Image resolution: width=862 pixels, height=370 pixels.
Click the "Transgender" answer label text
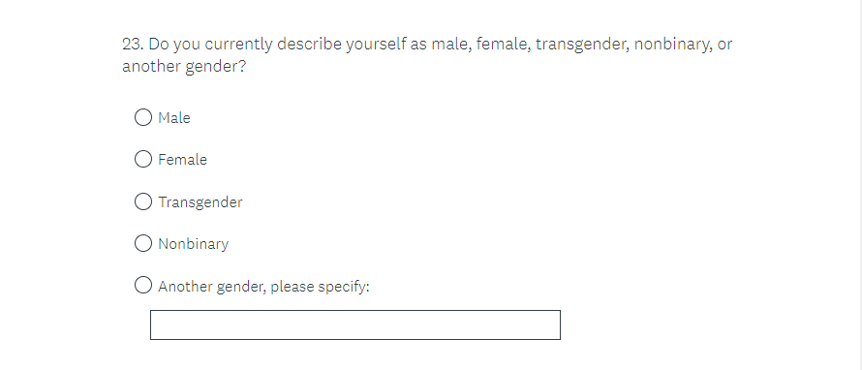(200, 202)
